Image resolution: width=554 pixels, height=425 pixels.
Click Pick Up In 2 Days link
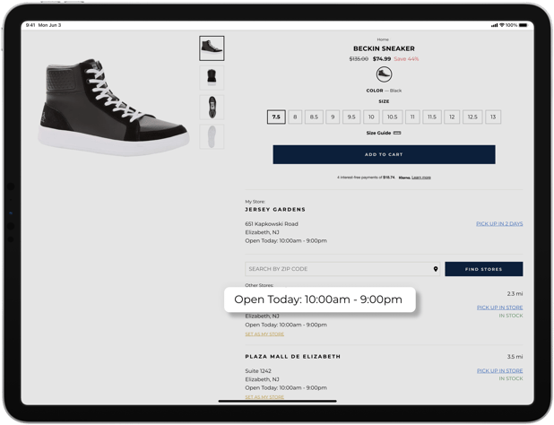pyautogui.click(x=499, y=223)
